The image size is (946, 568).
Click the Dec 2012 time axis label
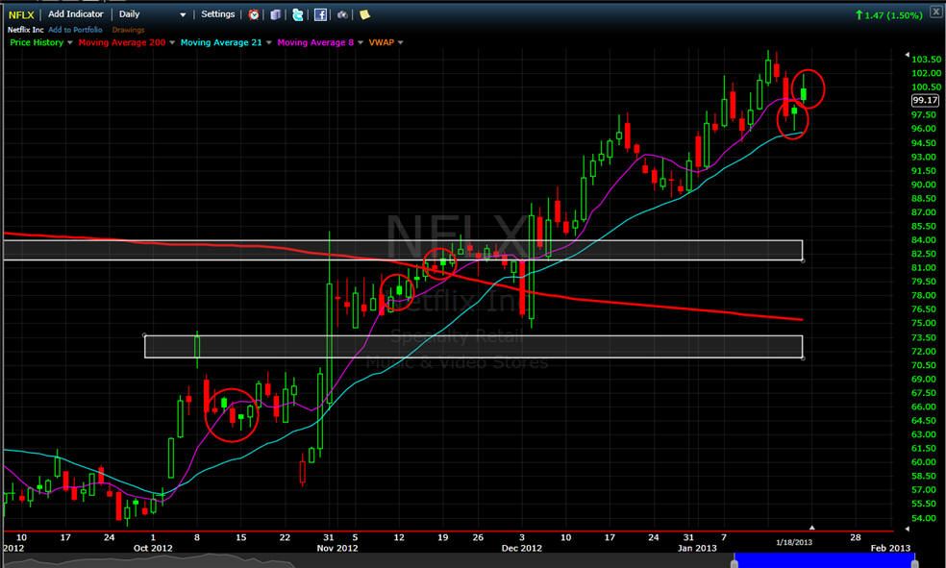pos(522,548)
